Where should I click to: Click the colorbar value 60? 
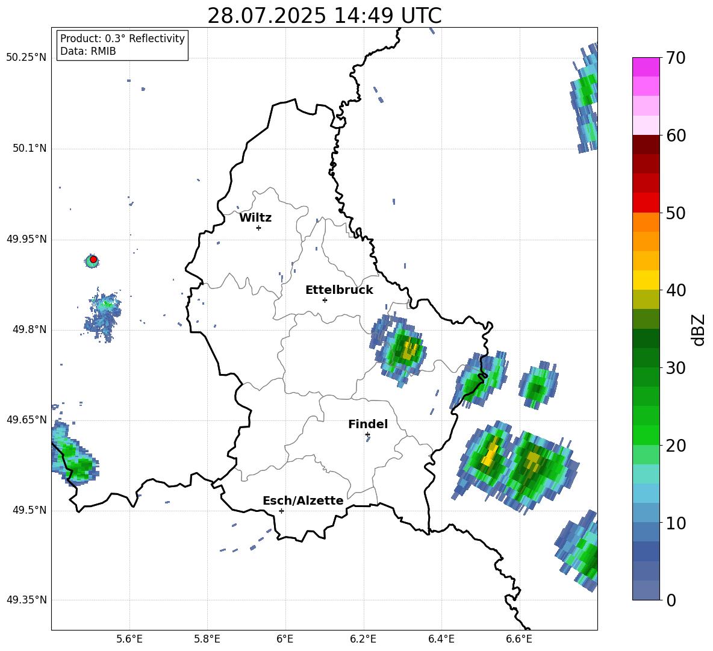(x=676, y=135)
